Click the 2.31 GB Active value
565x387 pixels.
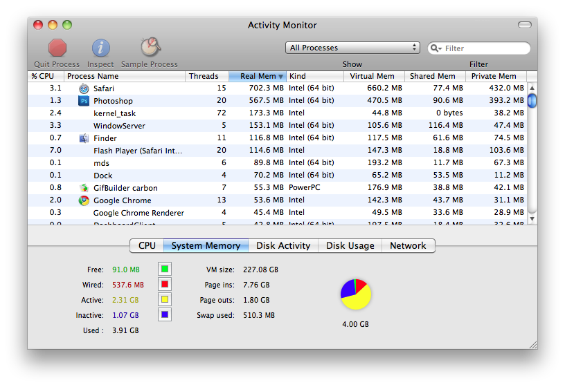[x=125, y=300]
